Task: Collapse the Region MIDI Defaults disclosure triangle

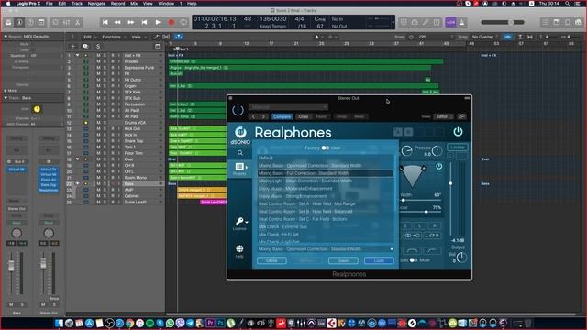Action: pos(6,37)
